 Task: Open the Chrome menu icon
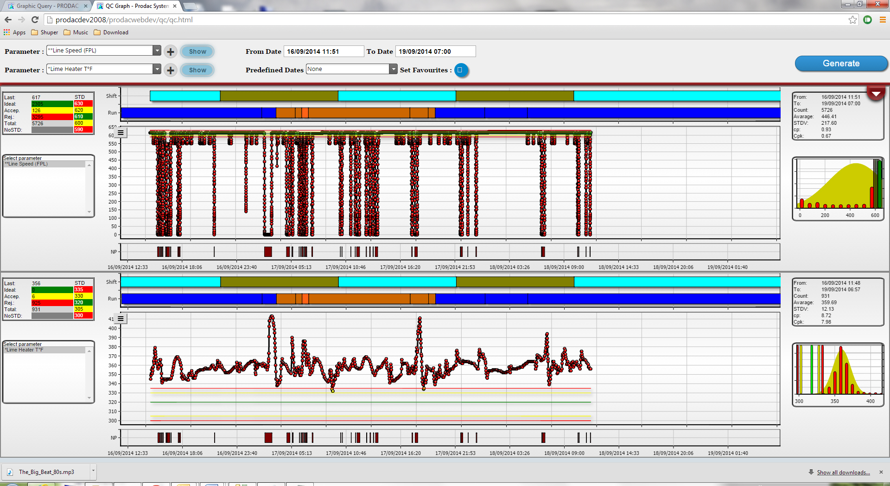(x=883, y=19)
